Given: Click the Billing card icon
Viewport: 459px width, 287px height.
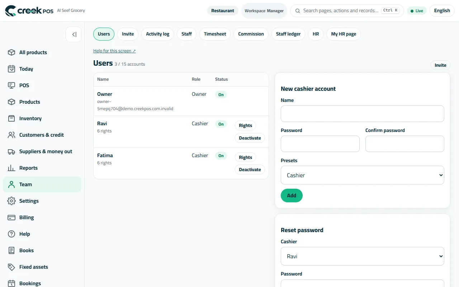Looking at the screenshot, I should 11,217.
